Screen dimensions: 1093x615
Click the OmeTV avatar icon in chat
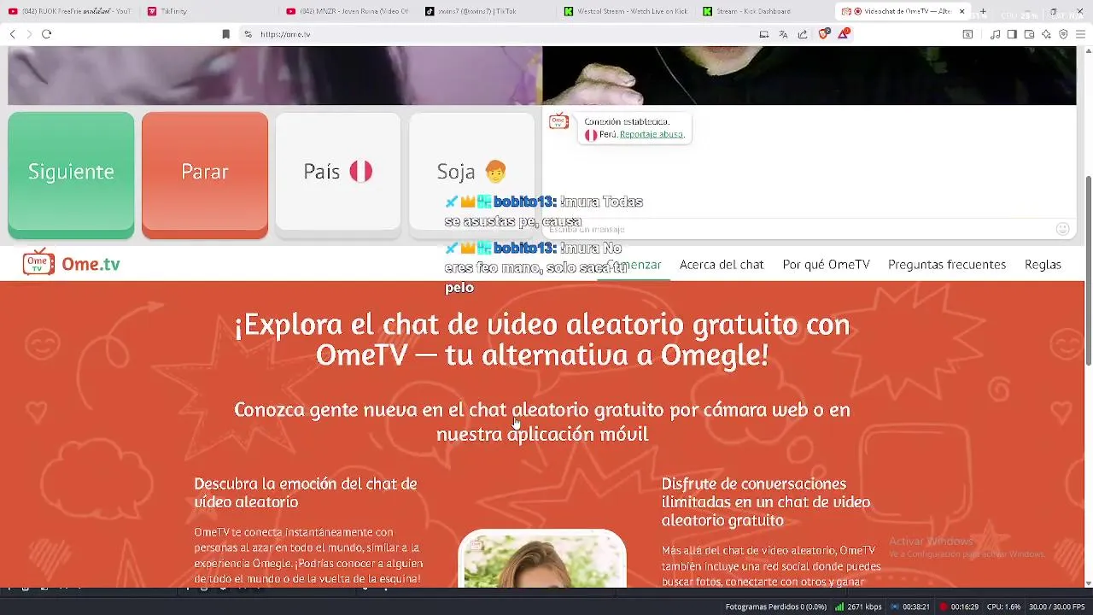click(558, 121)
